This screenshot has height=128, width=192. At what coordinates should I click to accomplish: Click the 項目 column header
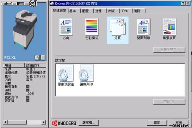tap(14, 65)
